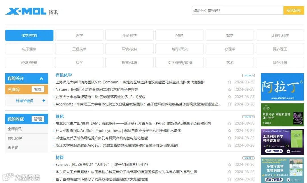307x183 pixels.
Task: Open Nature 钯催化不对称合成 article
Action: pos(97,89)
